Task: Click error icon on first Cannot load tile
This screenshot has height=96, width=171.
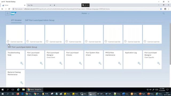Action: click(x=8, y=41)
